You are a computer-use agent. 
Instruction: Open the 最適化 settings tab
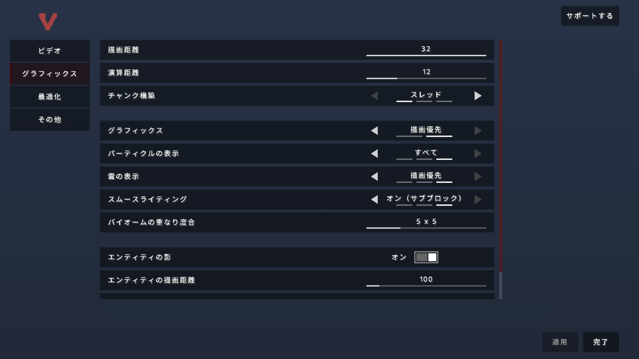click(50, 96)
